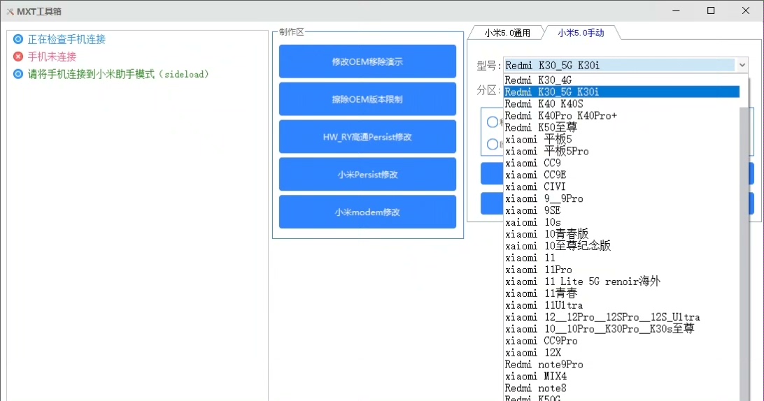Choose xiaomi CC9Pro model

[622, 341]
